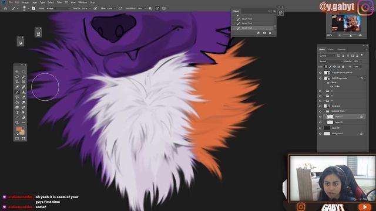This screenshot has width=376, height=211.
Task: Open the Layers panel Fill dropdown
Action: pyautogui.click(x=360, y=67)
